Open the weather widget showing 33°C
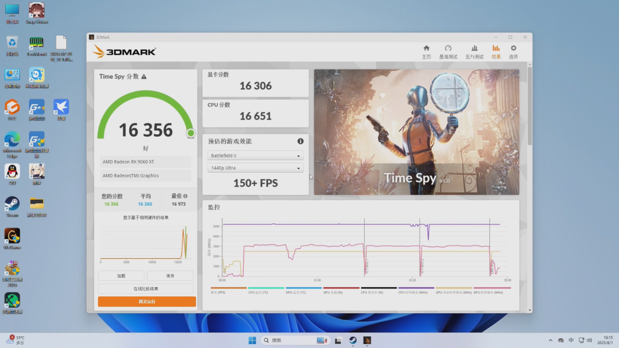The height and width of the screenshot is (348, 619). coord(15,340)
